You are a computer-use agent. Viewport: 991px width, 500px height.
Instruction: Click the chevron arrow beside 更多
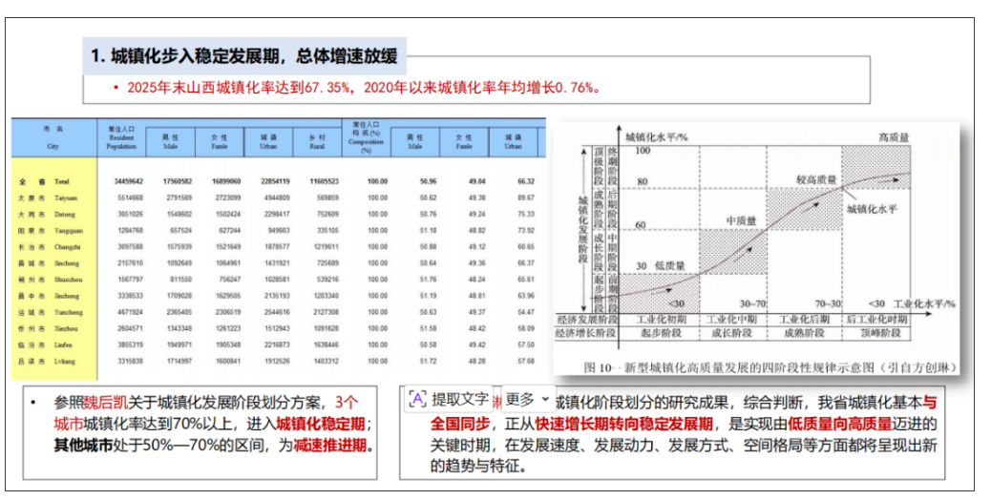(545, 400)
